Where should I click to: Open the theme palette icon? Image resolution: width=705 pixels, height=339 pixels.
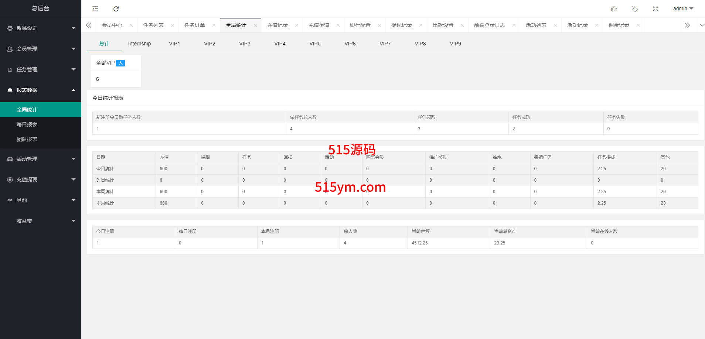click(614, 9)
